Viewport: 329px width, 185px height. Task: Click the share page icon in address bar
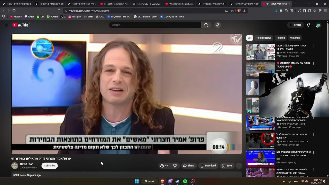(x=233, y=11)
